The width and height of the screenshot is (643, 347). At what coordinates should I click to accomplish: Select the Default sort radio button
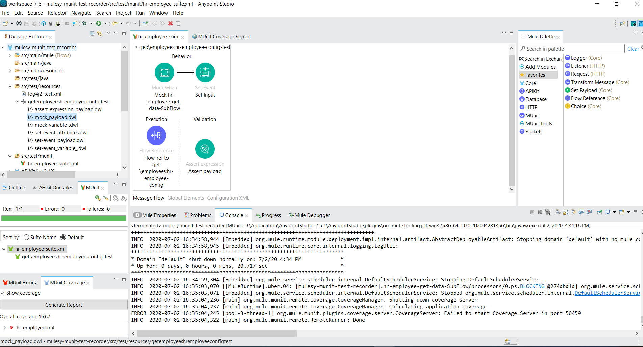[x=63, y=237]
